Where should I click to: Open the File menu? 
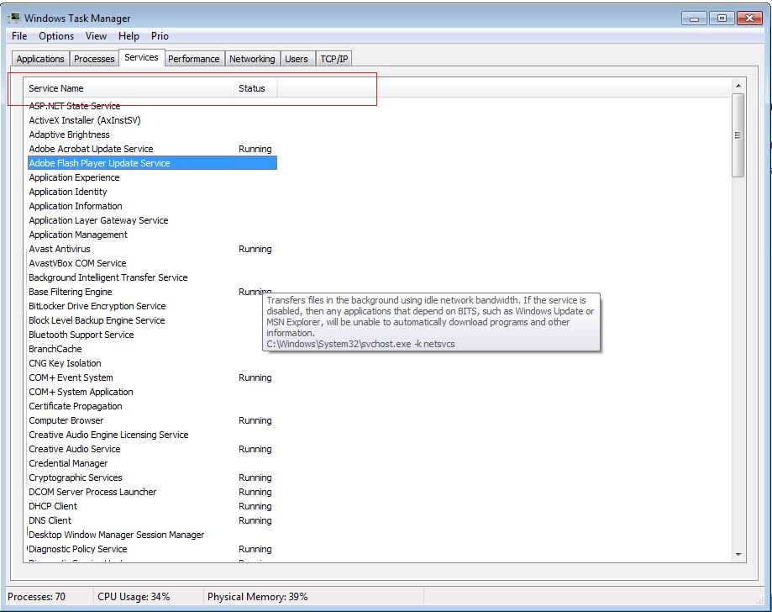[19, 36]
